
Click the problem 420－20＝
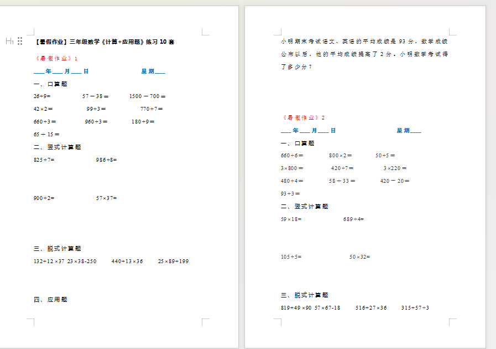(x=395, y=181)
